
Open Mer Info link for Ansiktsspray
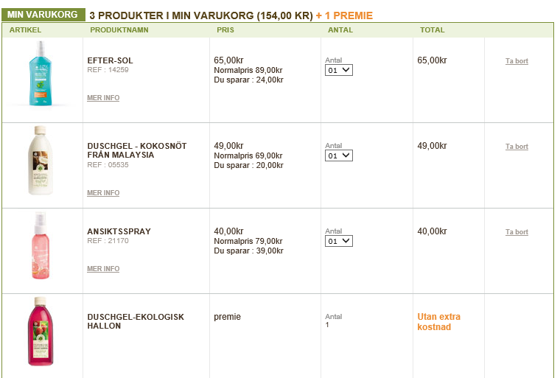pyautogui.click(x=103, y=269)
